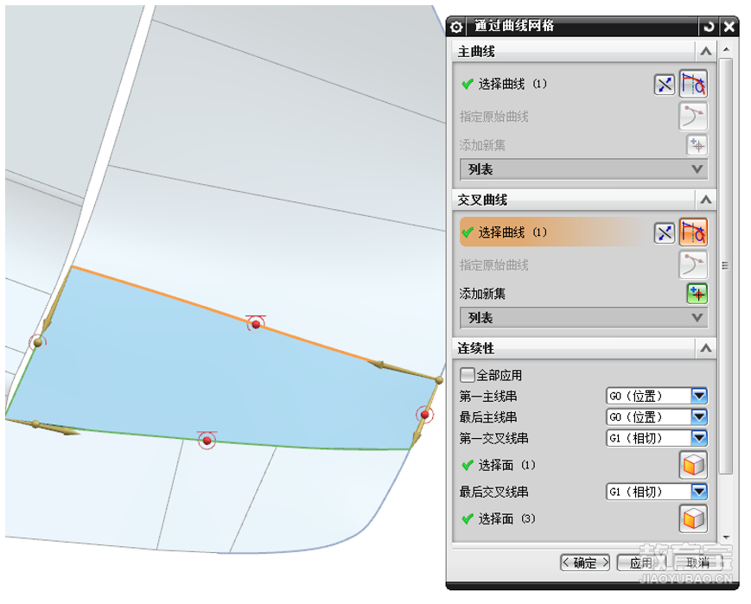
Task: Open the dialog settings gear icon
Action: point(456,27)
